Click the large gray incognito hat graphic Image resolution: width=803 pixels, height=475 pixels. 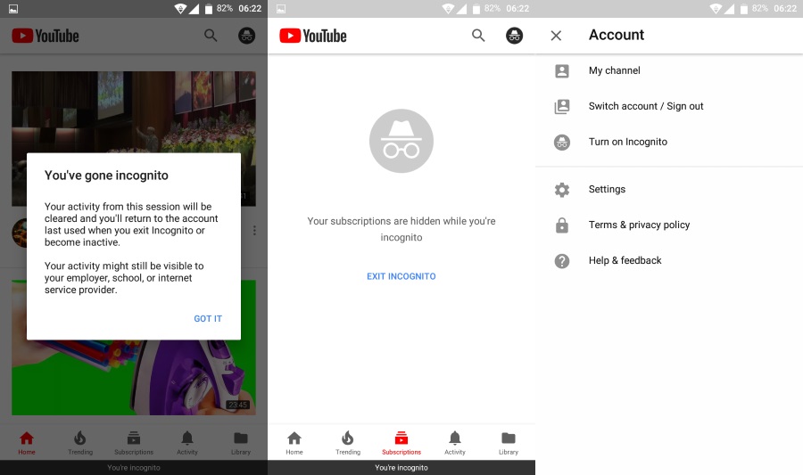(x=401, y=141)
